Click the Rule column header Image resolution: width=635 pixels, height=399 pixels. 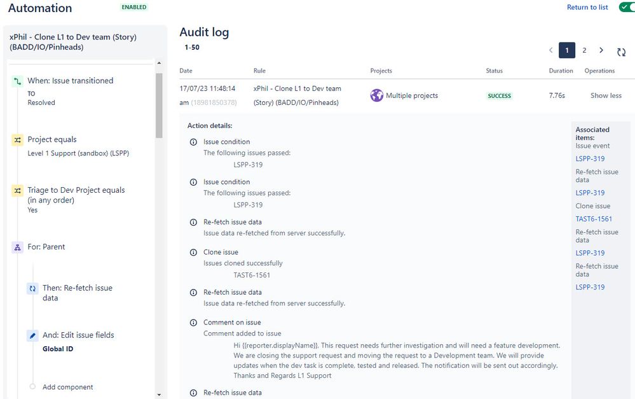coord(259,71)
